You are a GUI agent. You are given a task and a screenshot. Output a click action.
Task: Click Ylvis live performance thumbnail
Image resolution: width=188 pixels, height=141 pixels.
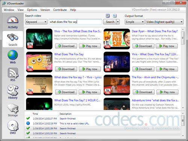[117, 62]
